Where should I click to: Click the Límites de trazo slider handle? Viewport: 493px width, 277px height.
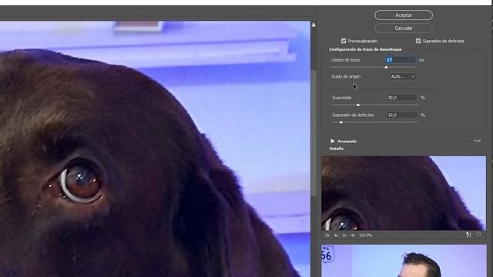coord(386,67)
